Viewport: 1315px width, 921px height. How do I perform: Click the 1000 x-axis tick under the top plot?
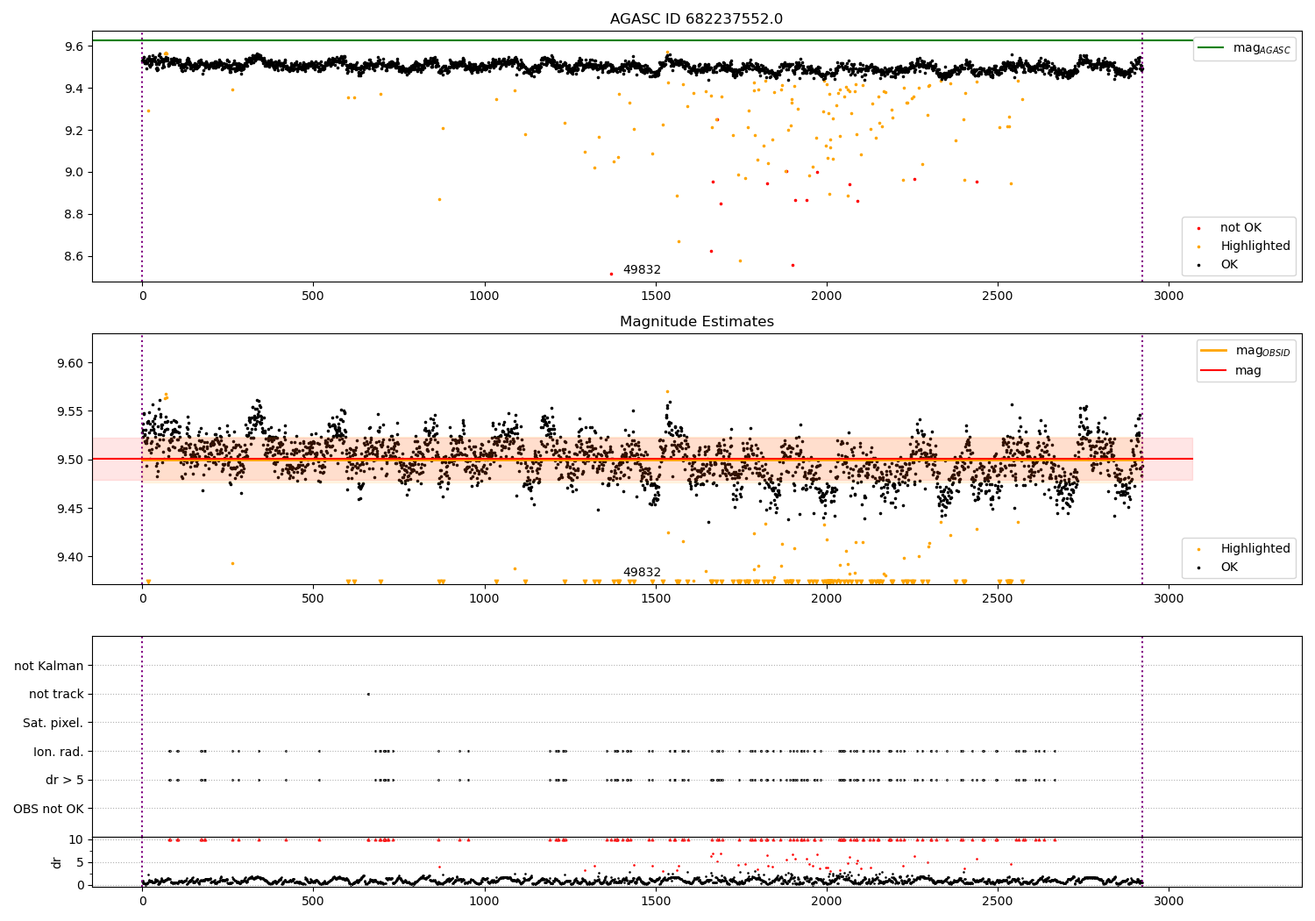pos(484,296)
